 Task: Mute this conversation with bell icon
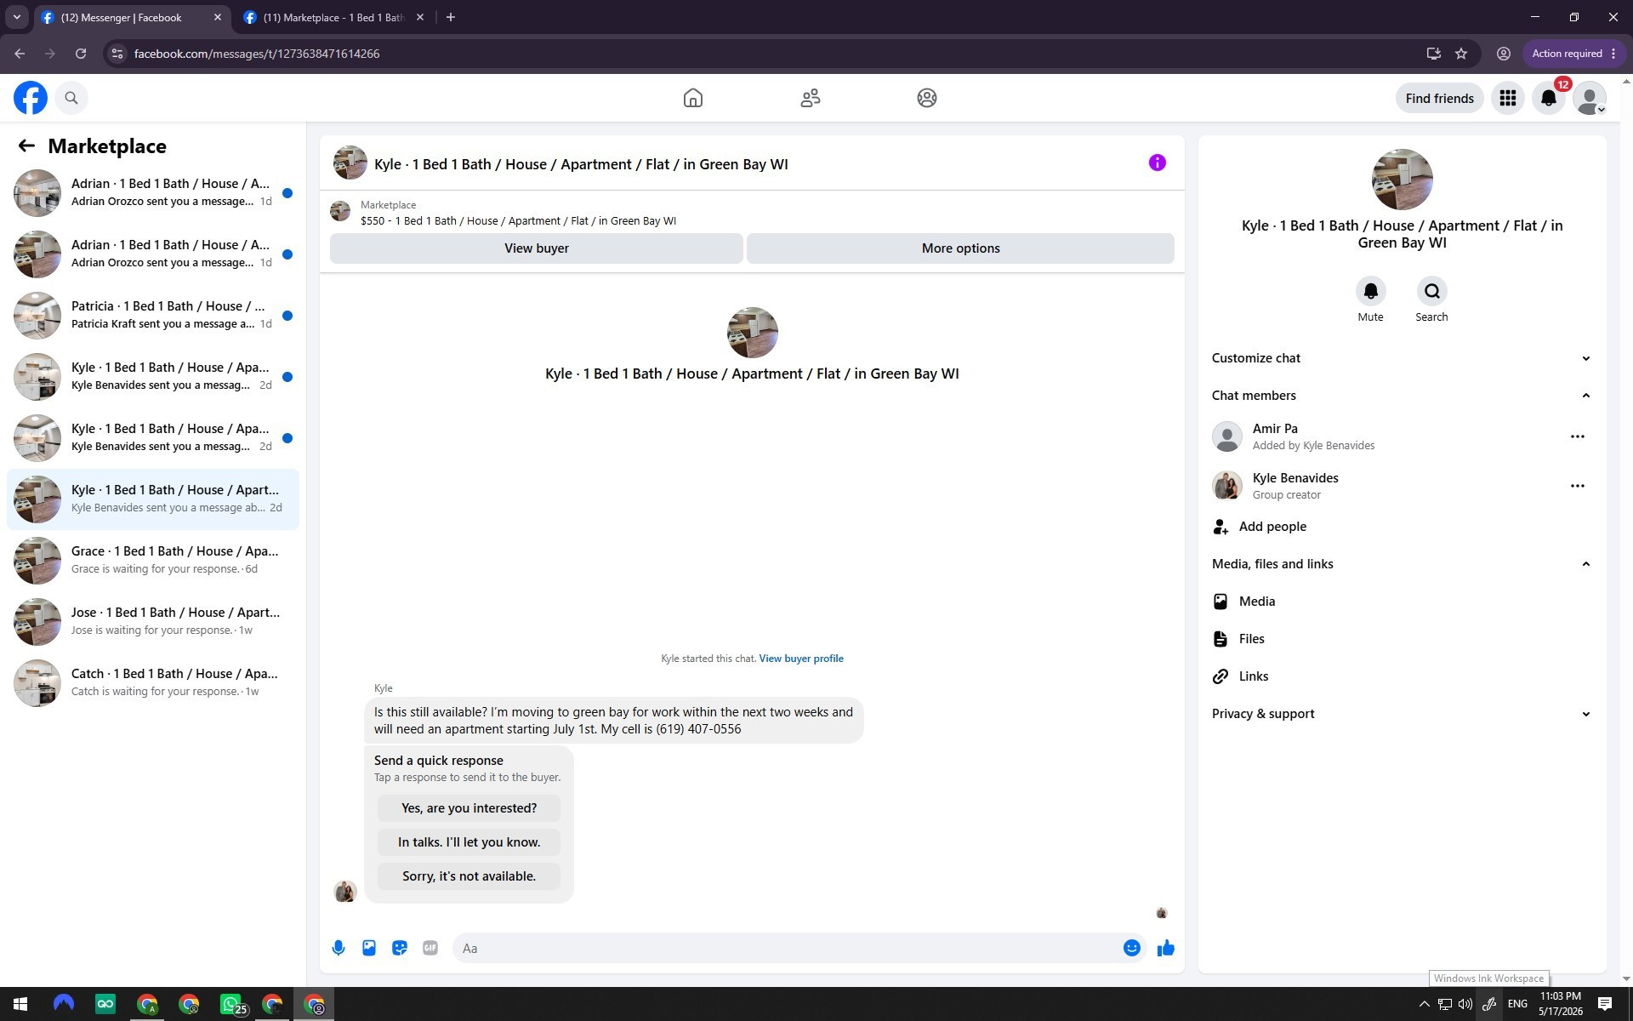[x=1370, y=291]
